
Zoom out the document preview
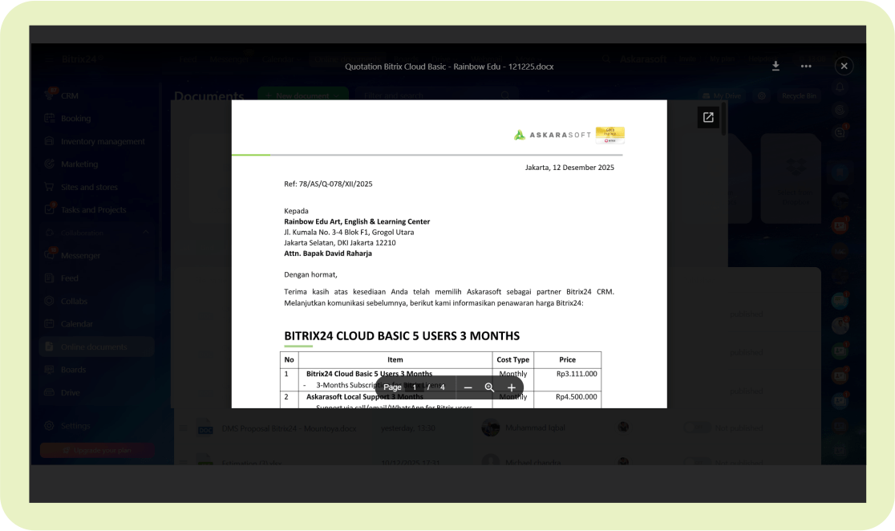click(x=468, y=387)
